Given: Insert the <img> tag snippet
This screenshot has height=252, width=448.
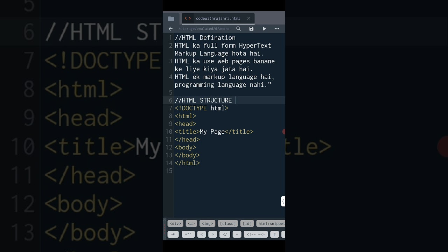Looking at the screenshot, I should (x=208, y=224).
